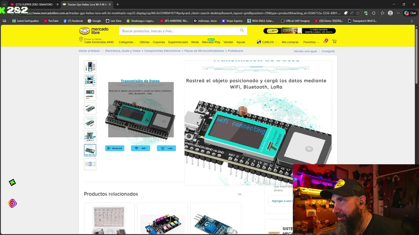Open the browser Chat copilot button

(x=410, y=13)
